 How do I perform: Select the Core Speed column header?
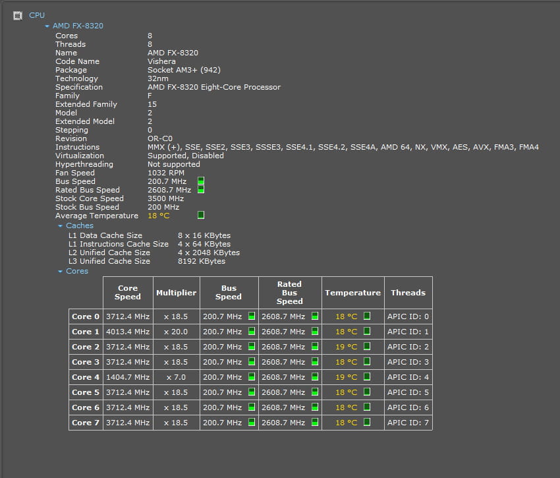pyautogui.click(x=128, y=293)
